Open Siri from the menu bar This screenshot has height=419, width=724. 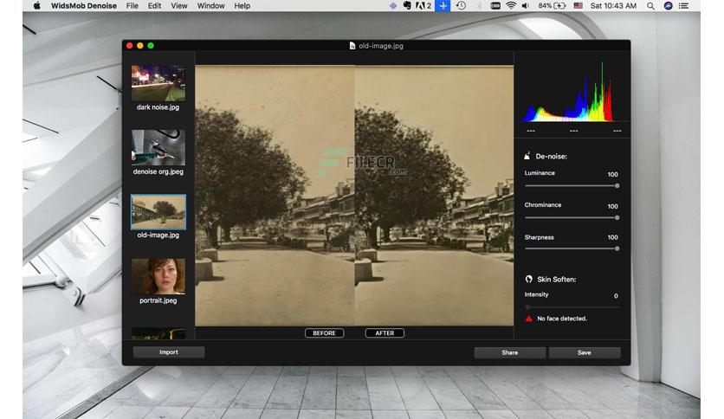(x=668, y=5)
